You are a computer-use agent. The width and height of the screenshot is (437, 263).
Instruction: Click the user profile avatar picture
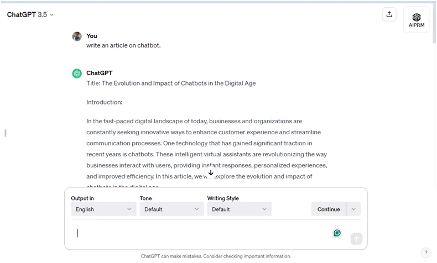[x=77, y=36]
